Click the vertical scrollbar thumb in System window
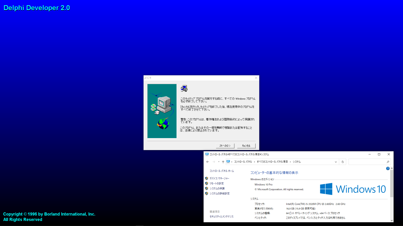 (x=392, y=184)
